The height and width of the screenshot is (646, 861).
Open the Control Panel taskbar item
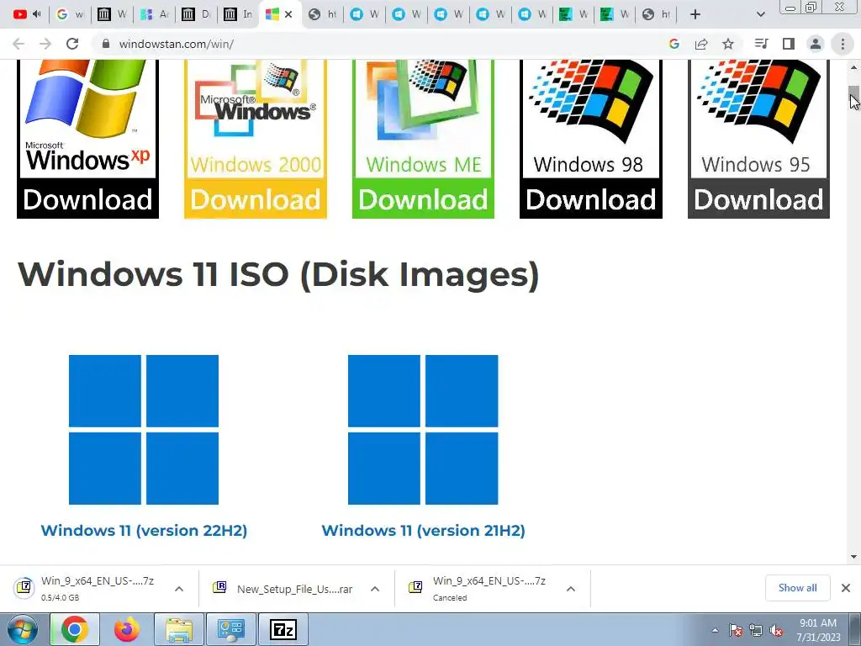(x=231, y=629)
